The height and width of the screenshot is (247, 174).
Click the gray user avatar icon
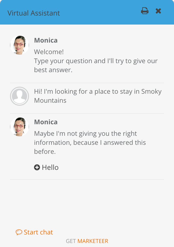point(19,96)
